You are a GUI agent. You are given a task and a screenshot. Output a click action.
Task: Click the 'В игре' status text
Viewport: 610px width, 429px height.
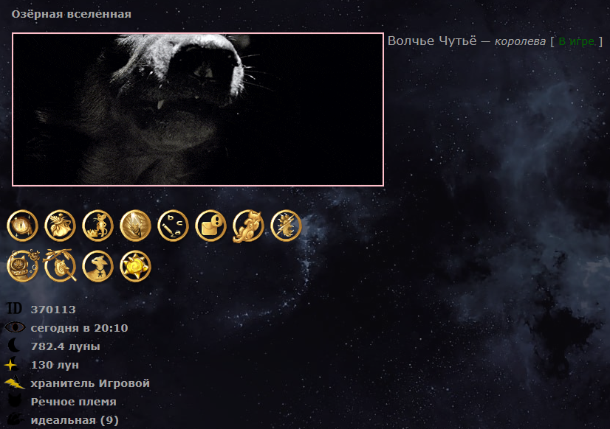coord(577,41)
